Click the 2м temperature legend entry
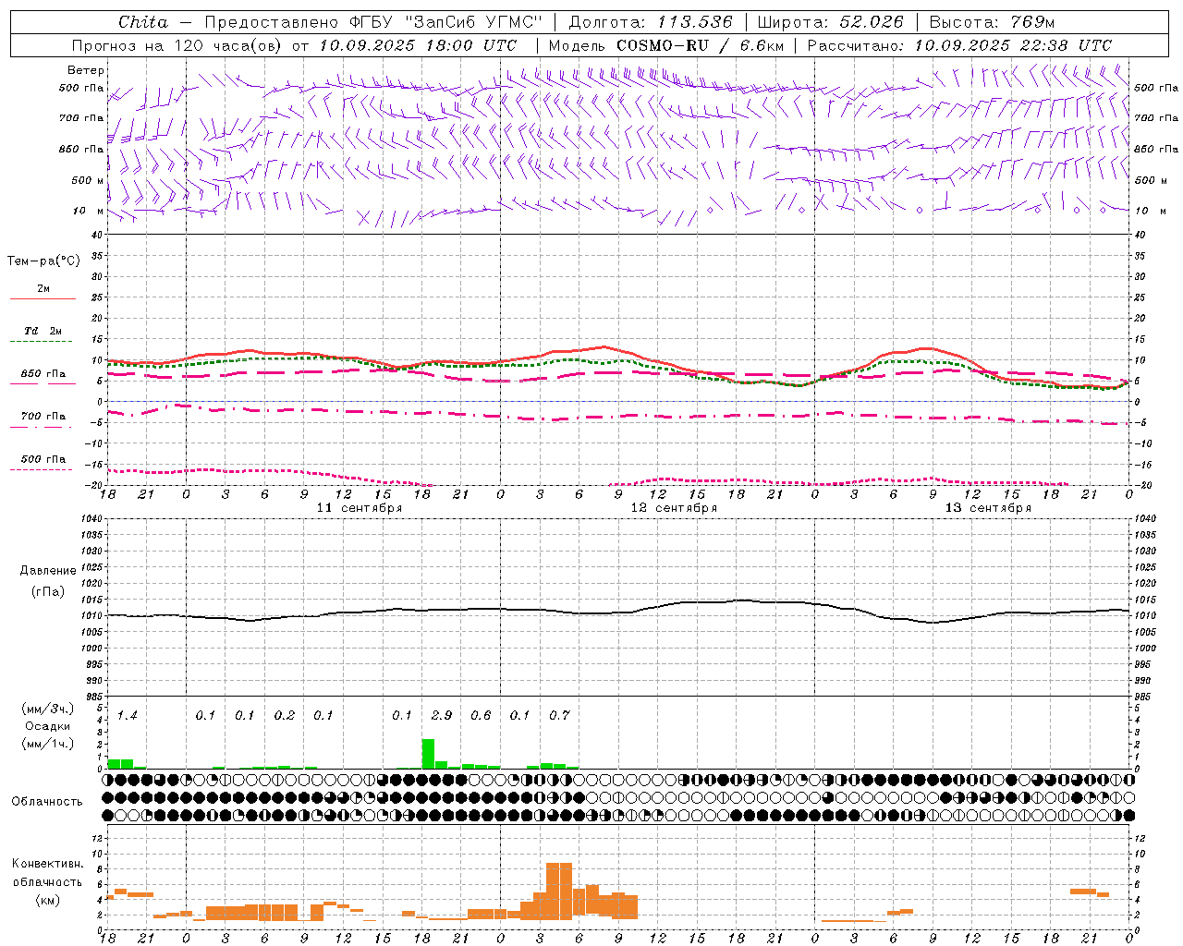The height and width of the screenshot is (946, 1183). pyautogui.click(x=43, y=288)
